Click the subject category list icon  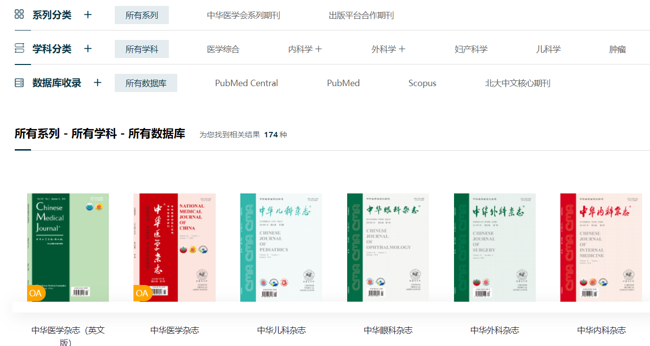pyautogui.click(x=19, y=48)
